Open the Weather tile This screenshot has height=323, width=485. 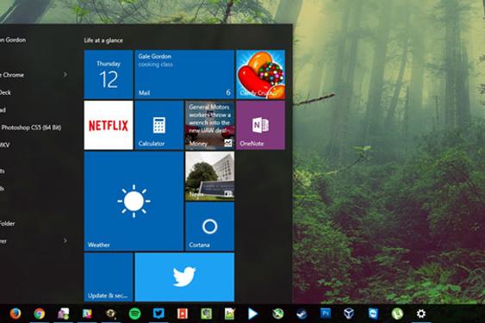[134, 202]
